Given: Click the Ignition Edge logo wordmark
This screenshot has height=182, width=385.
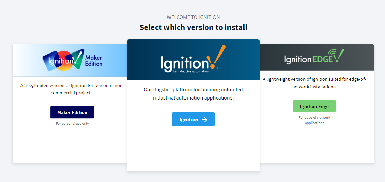Looking at the screenshot, I should pyautogui.click(x=310, y=59).
